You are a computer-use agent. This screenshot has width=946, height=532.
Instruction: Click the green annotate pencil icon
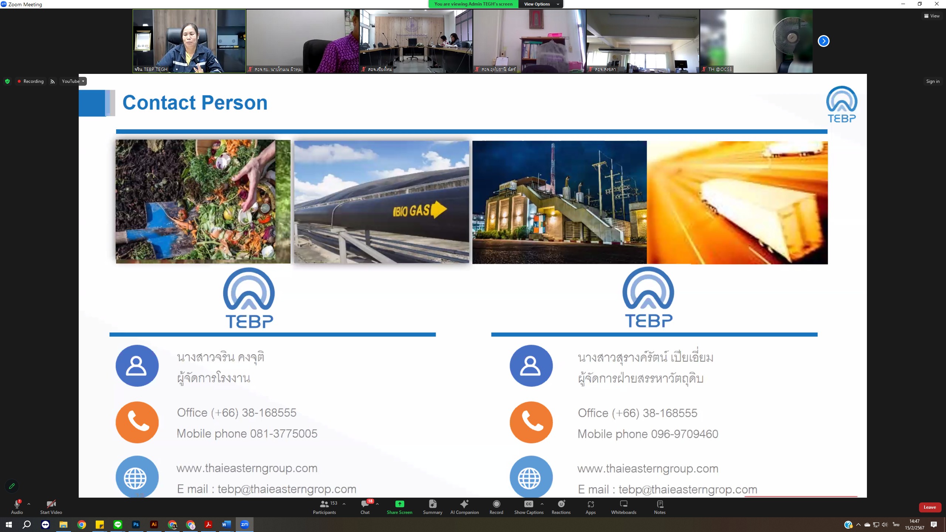pos(12,486)
